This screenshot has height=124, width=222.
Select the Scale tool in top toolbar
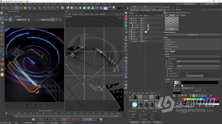point(25,8)
